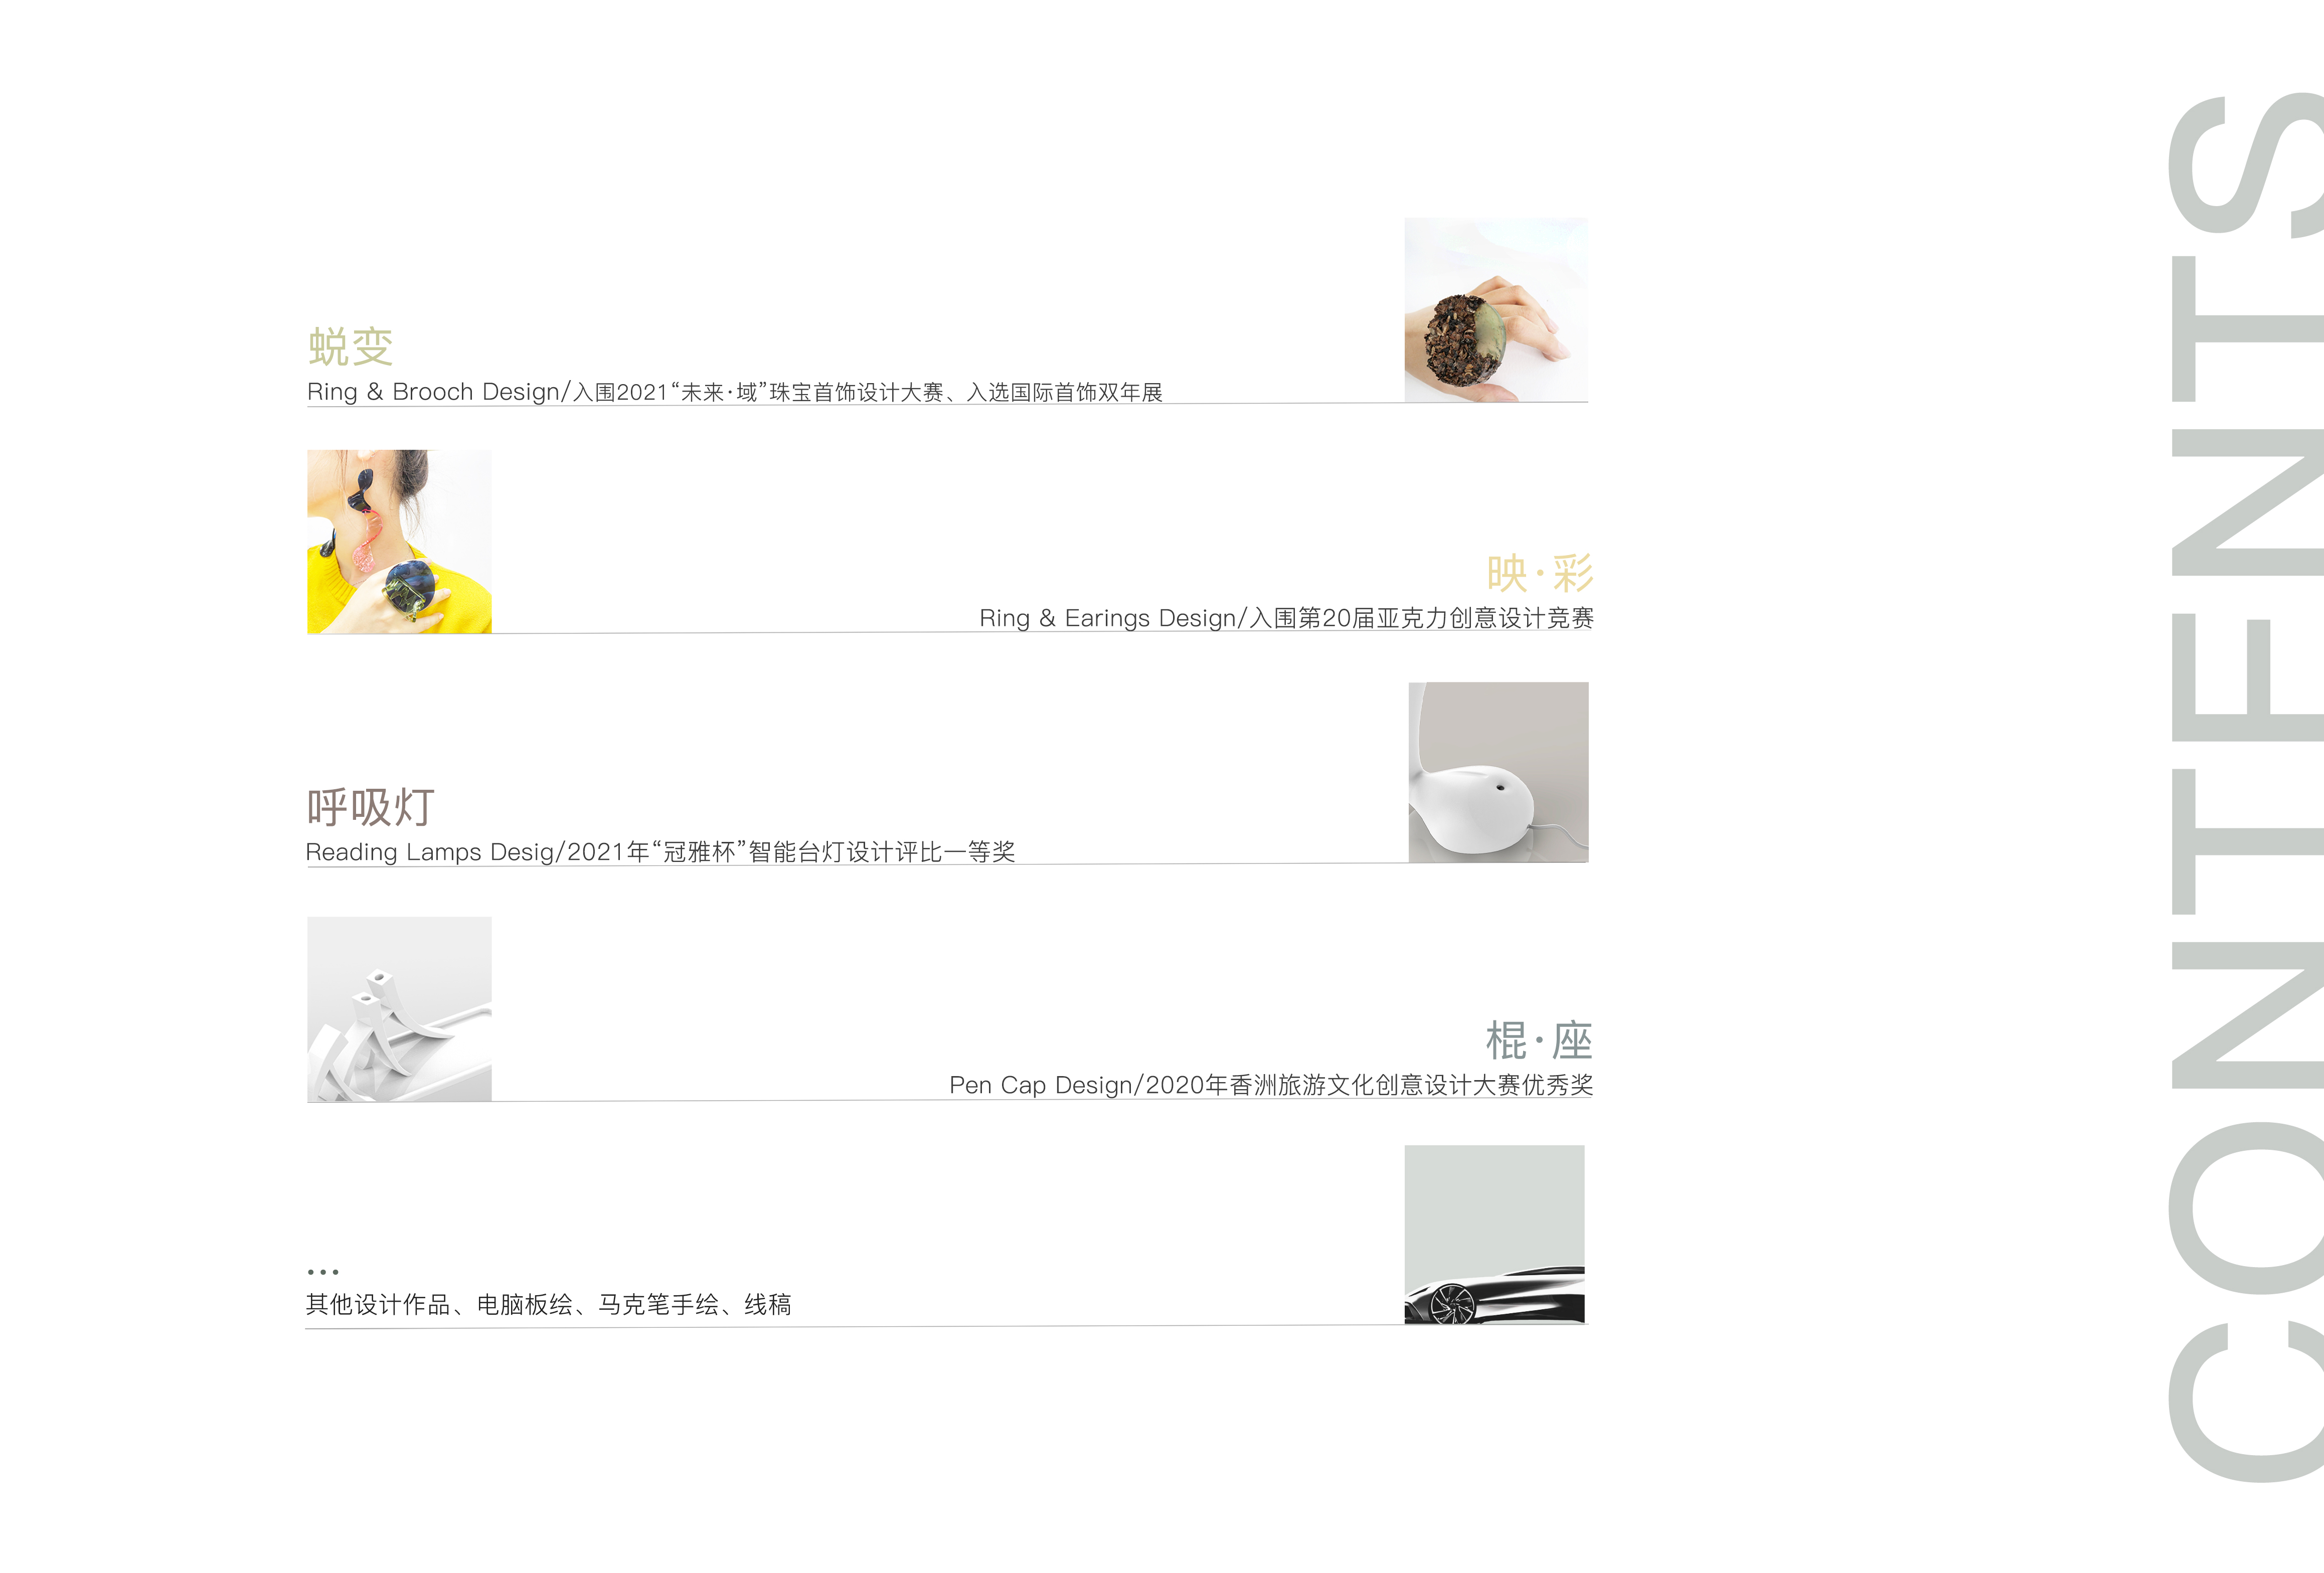Open the 呼吸灯 white lamp thumbnail
This screenshot has width=2324, height=1573.
click(x=1498, y=772)
